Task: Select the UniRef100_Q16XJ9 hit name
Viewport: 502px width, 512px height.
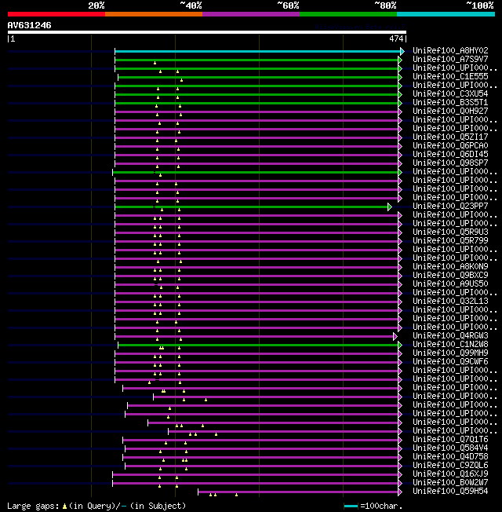Action: pos(450,474)
